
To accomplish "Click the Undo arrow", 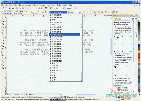I will pyautogui.click(x=28, y=8).
